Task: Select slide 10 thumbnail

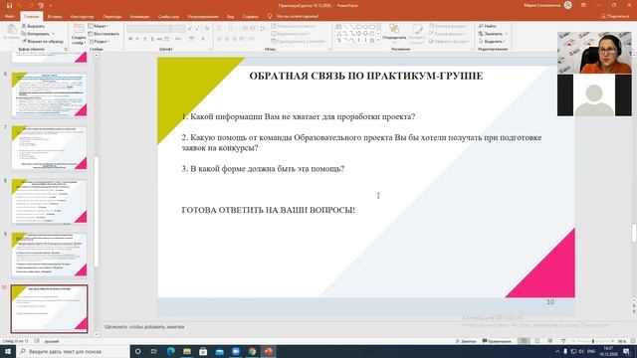Action: pyautogui.click(x=49, y=308)
